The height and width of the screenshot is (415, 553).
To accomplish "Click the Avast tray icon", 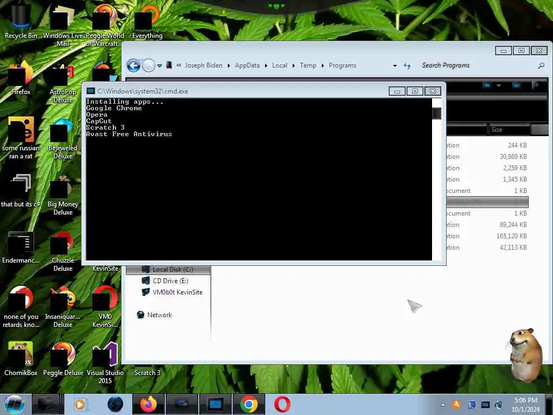I will (456, 404).
